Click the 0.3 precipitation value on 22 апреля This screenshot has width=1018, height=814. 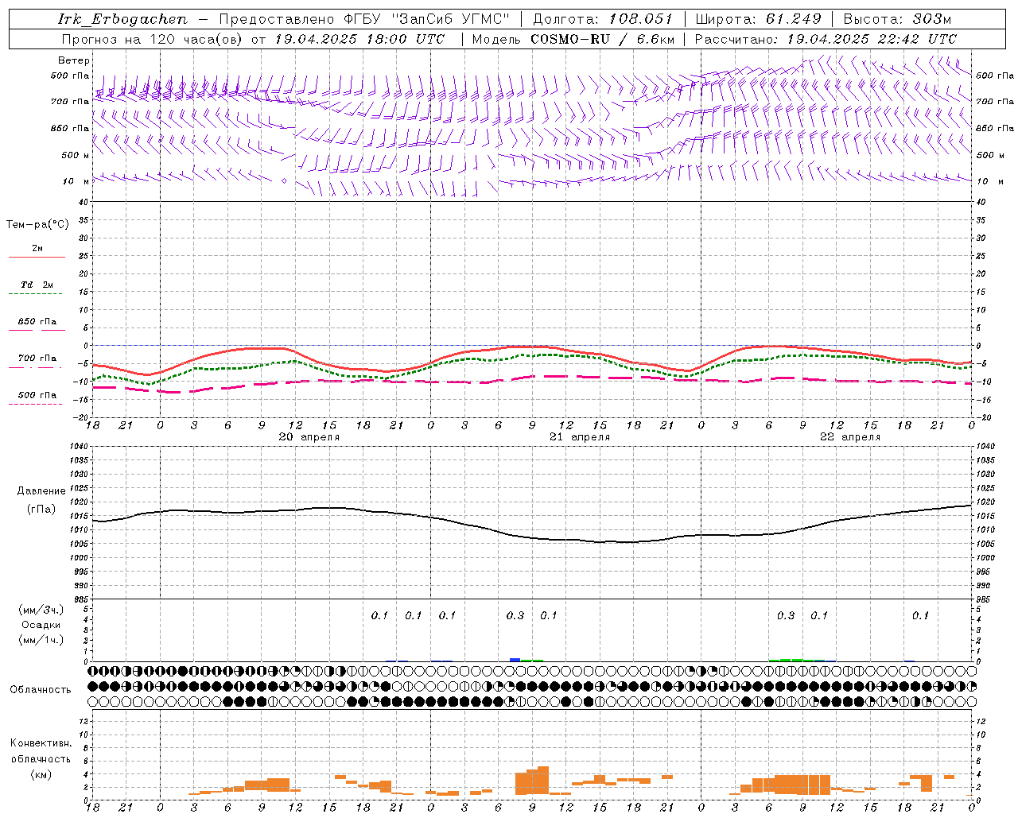point(786,616)
